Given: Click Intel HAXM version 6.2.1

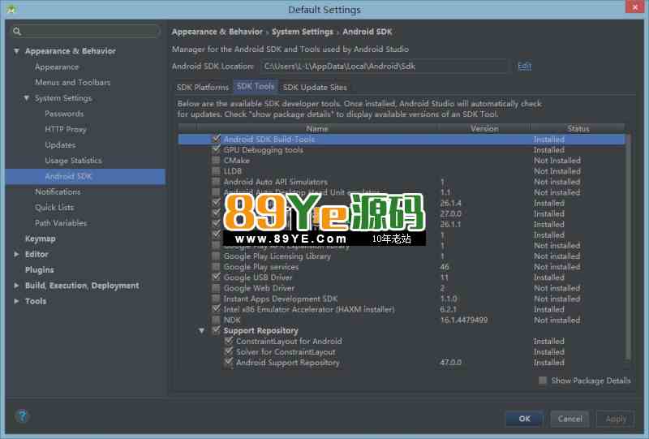Looking at the screenshot, I should click(x=449, y=309).
